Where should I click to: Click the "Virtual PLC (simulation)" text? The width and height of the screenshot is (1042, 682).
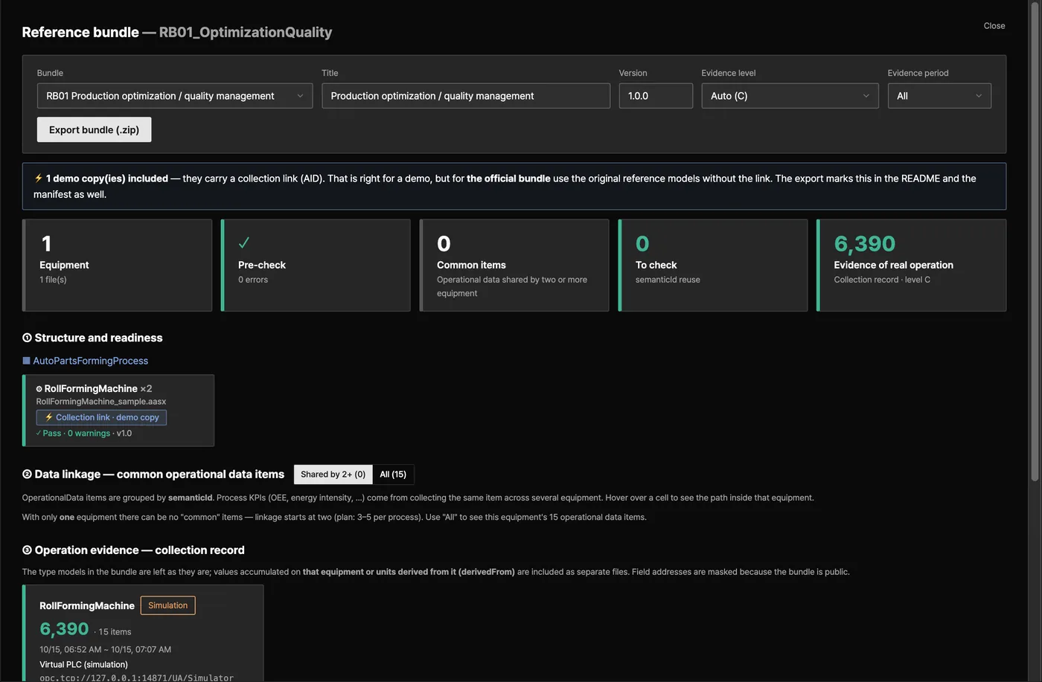click(x=83, y=664)
